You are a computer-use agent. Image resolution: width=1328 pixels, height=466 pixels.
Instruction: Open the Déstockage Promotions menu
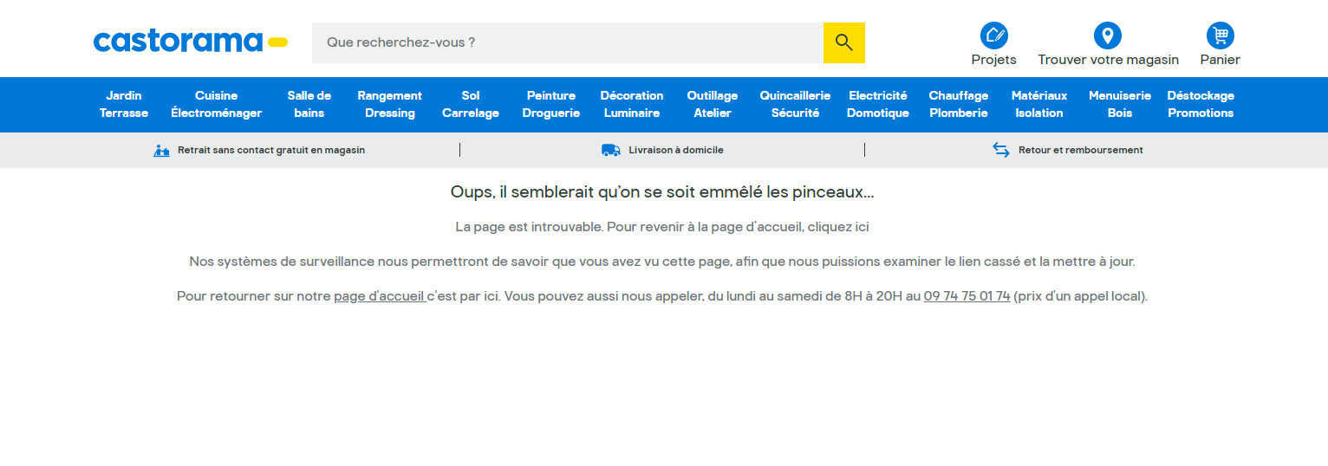coord(1201,104)
